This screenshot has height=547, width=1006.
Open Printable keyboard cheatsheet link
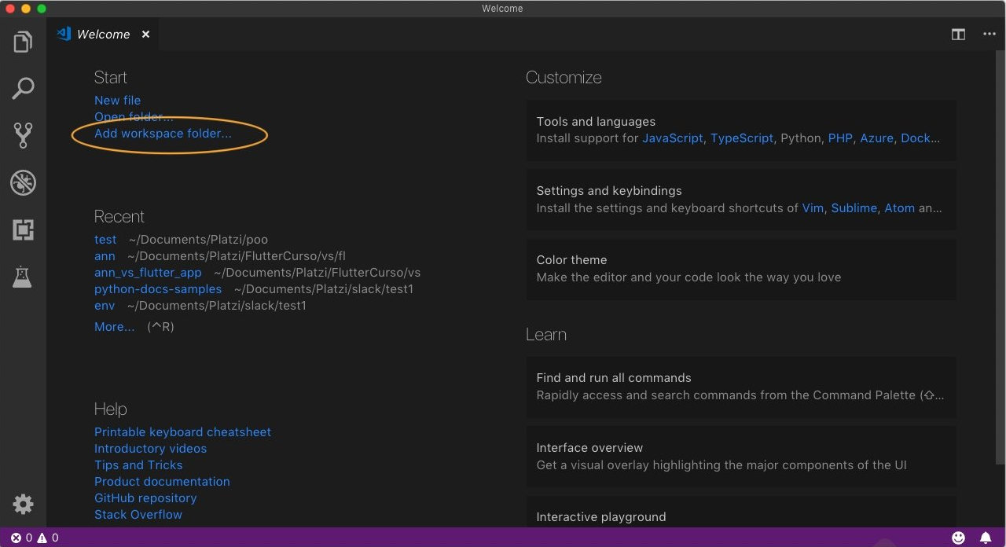pos(182,432)
